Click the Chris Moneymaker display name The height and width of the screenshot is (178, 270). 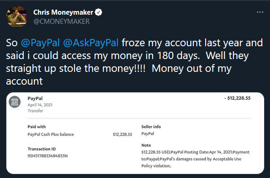point(63,12)
